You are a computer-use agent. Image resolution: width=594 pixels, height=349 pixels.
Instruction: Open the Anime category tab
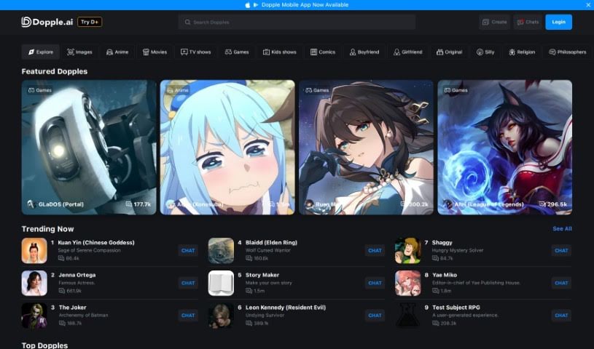pos(117,52)
